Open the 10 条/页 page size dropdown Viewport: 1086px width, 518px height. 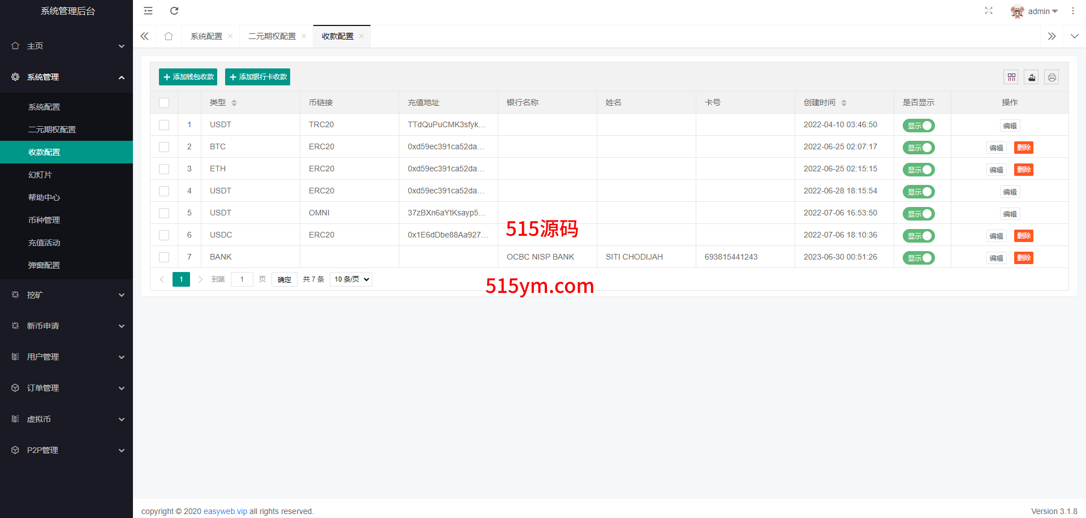(x=351, y=279)
